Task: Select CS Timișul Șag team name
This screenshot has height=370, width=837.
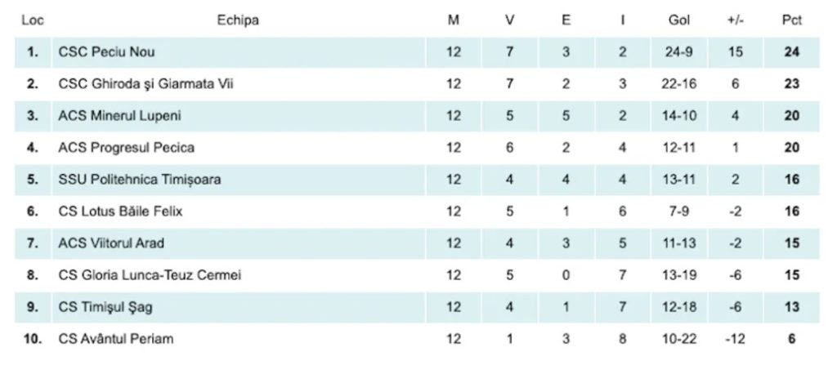Action: coord(105,307)
